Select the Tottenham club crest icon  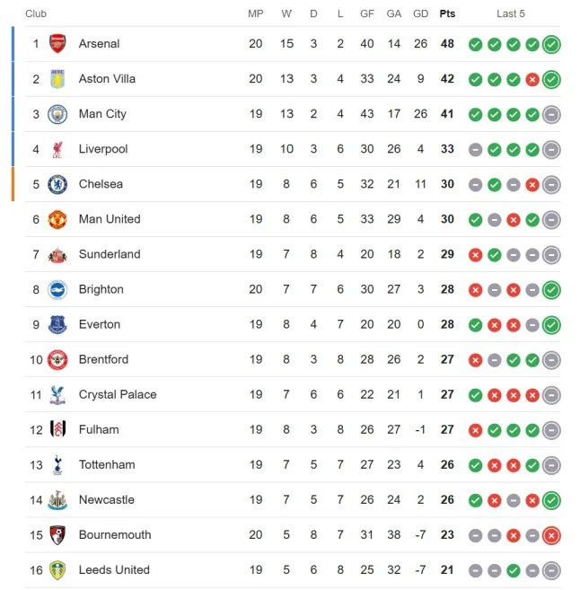[x=57, y=465]
